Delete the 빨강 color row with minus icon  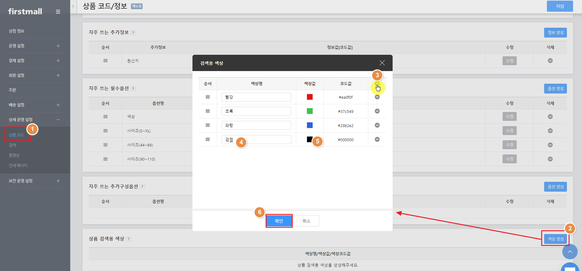[377, 97]
